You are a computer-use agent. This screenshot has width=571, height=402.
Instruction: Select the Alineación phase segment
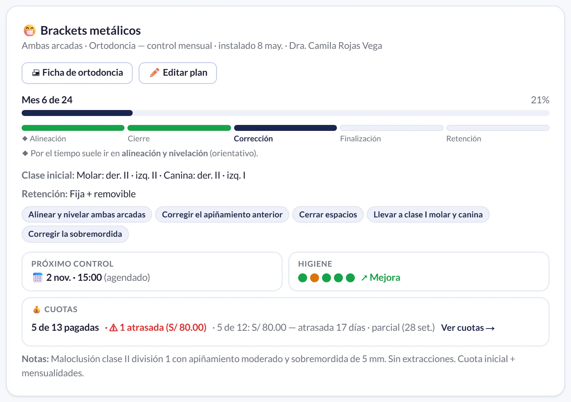tap(73, 128)
